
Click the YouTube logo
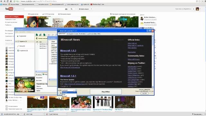pos(9,9)
